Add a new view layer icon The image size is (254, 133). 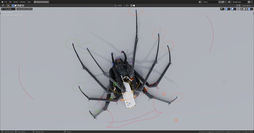(249, 2)
